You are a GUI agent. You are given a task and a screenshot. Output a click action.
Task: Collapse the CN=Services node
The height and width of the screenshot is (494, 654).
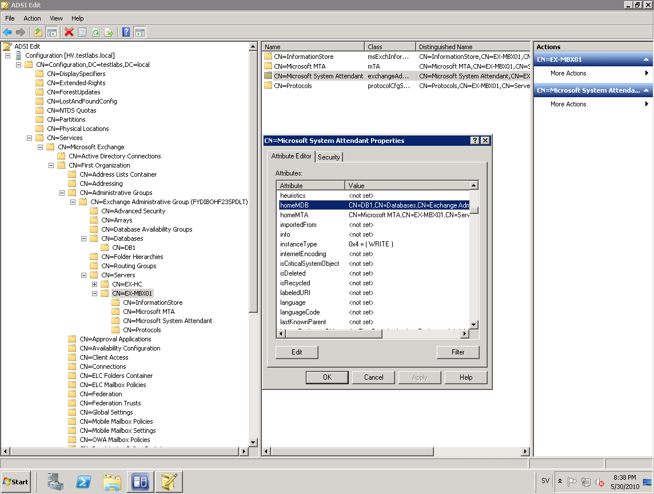[x=29, y=138]
